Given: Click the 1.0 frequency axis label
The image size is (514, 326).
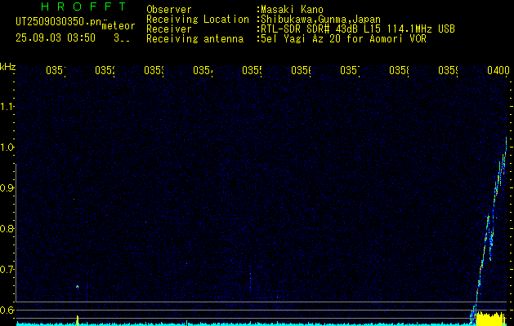Looking at the screenshot, I should point(7,148).
